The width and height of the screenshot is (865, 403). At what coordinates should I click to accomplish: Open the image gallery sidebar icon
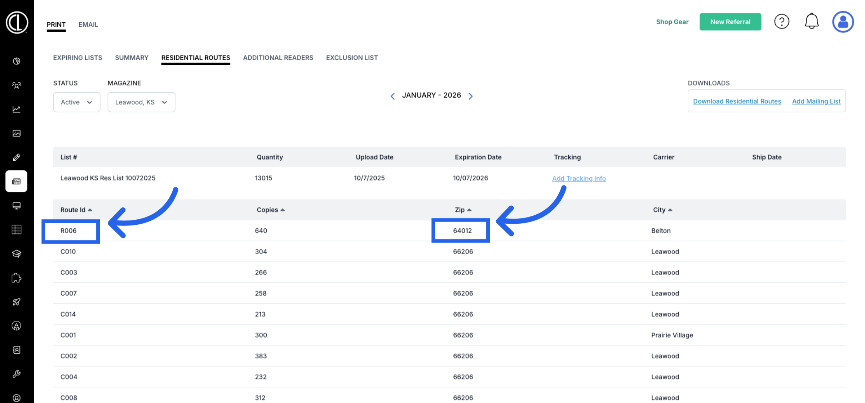click(17, 133)
